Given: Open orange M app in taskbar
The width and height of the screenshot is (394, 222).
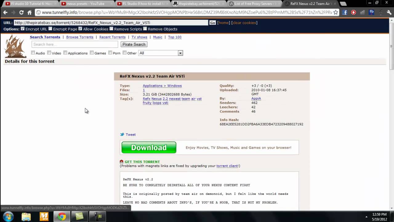Looking at the screenshot, I should point(44,216).
